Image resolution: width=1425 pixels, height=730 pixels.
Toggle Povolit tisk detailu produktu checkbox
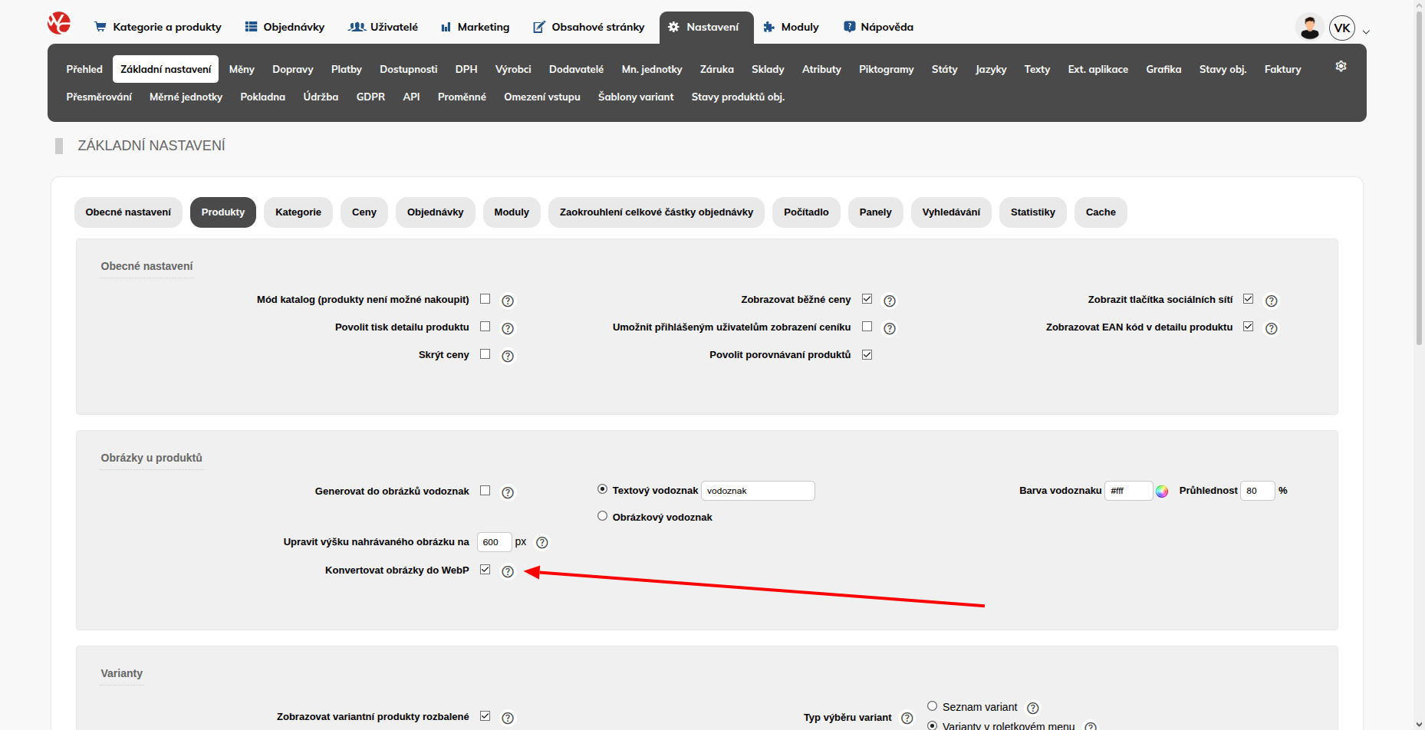click(485, 327)
